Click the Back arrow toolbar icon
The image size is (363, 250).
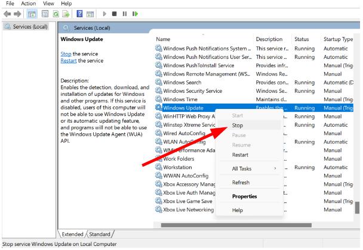click(7, 14)
